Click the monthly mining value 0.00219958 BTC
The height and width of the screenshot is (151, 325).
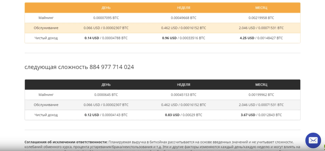261,18
